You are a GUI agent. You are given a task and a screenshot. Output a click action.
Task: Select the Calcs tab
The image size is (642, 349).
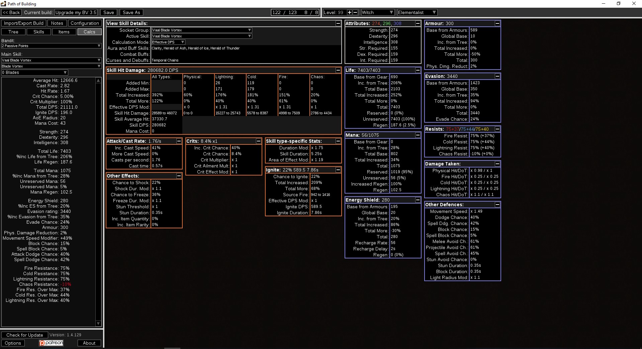89,32
